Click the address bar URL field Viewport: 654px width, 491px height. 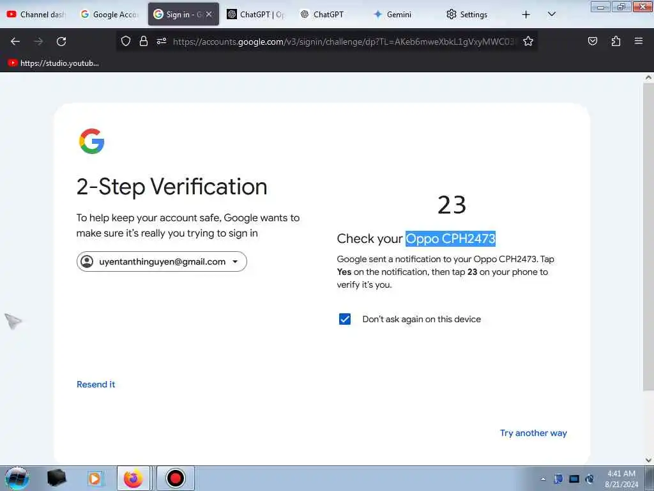click(344, 42)
